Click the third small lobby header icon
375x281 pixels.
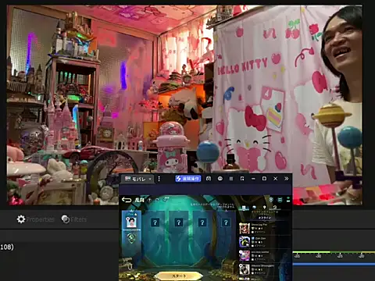[166, 199]
